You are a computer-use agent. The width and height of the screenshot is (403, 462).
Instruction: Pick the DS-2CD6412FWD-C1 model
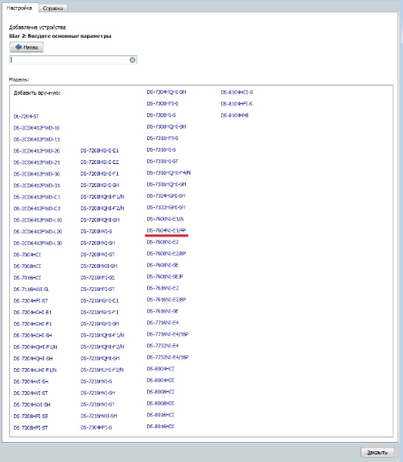[x=37, y=197]
